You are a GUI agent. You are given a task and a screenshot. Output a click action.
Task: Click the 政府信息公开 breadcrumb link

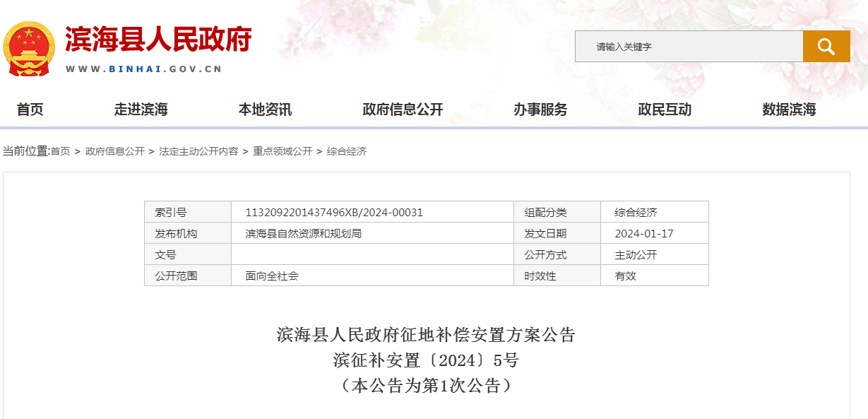115,151
